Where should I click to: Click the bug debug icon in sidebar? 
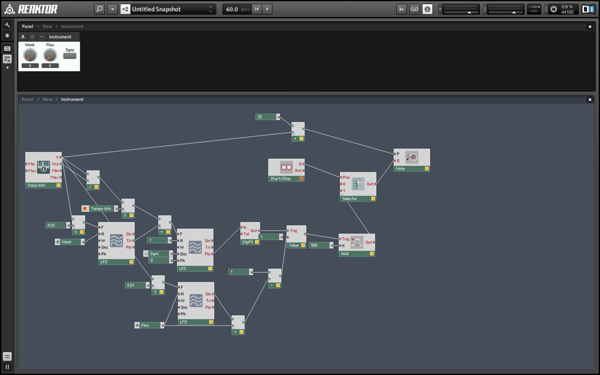(x=7, y=35)
